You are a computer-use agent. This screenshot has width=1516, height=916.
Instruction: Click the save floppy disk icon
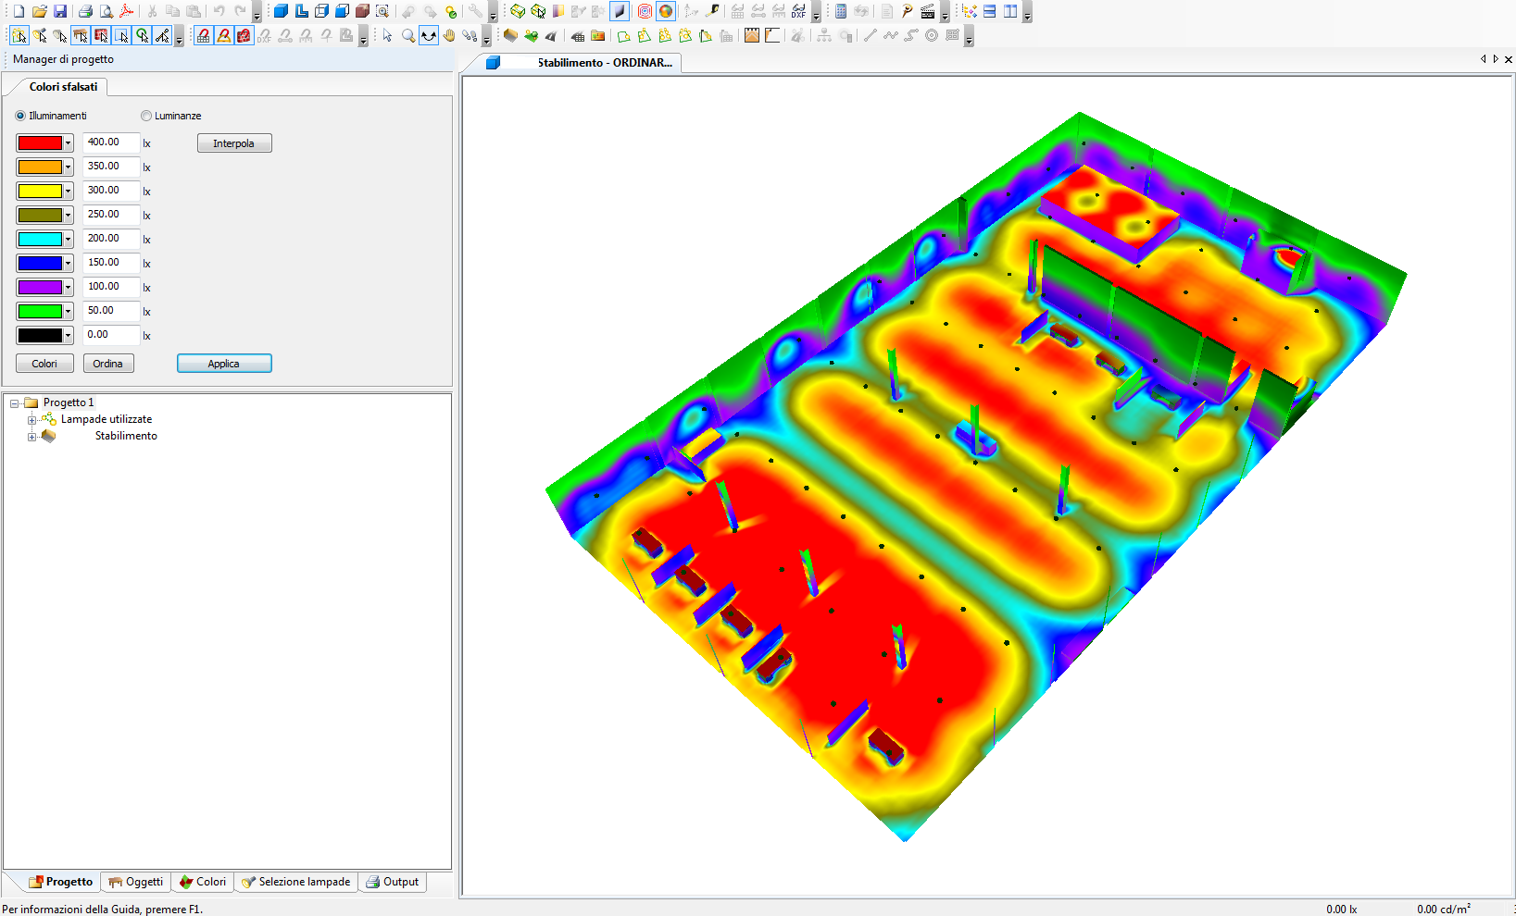[60, 12]
